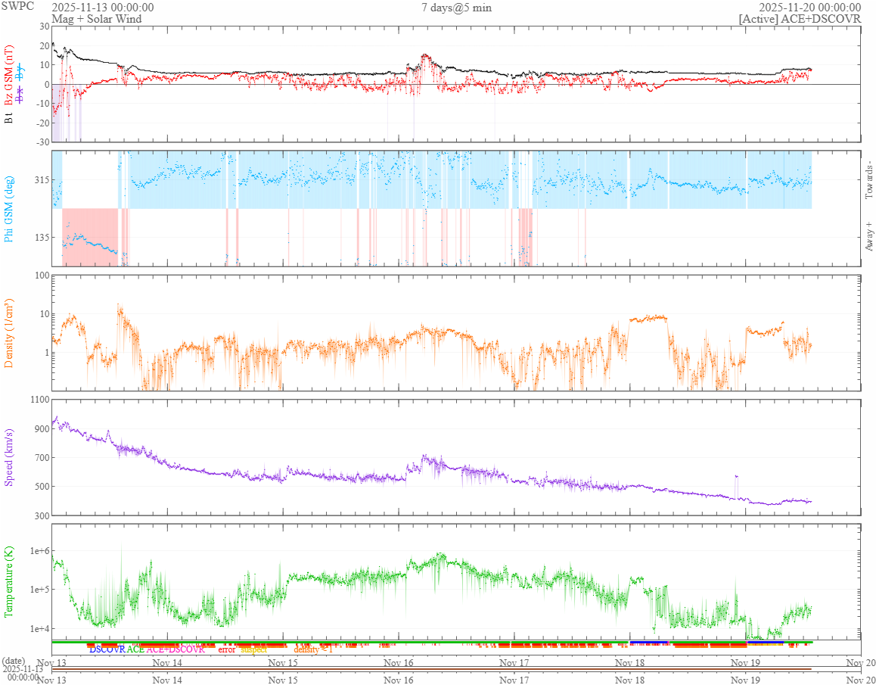Click the green ACE legend entry
Image resolution: width=876 pixels, height=685 pixels.
[135, 649]
